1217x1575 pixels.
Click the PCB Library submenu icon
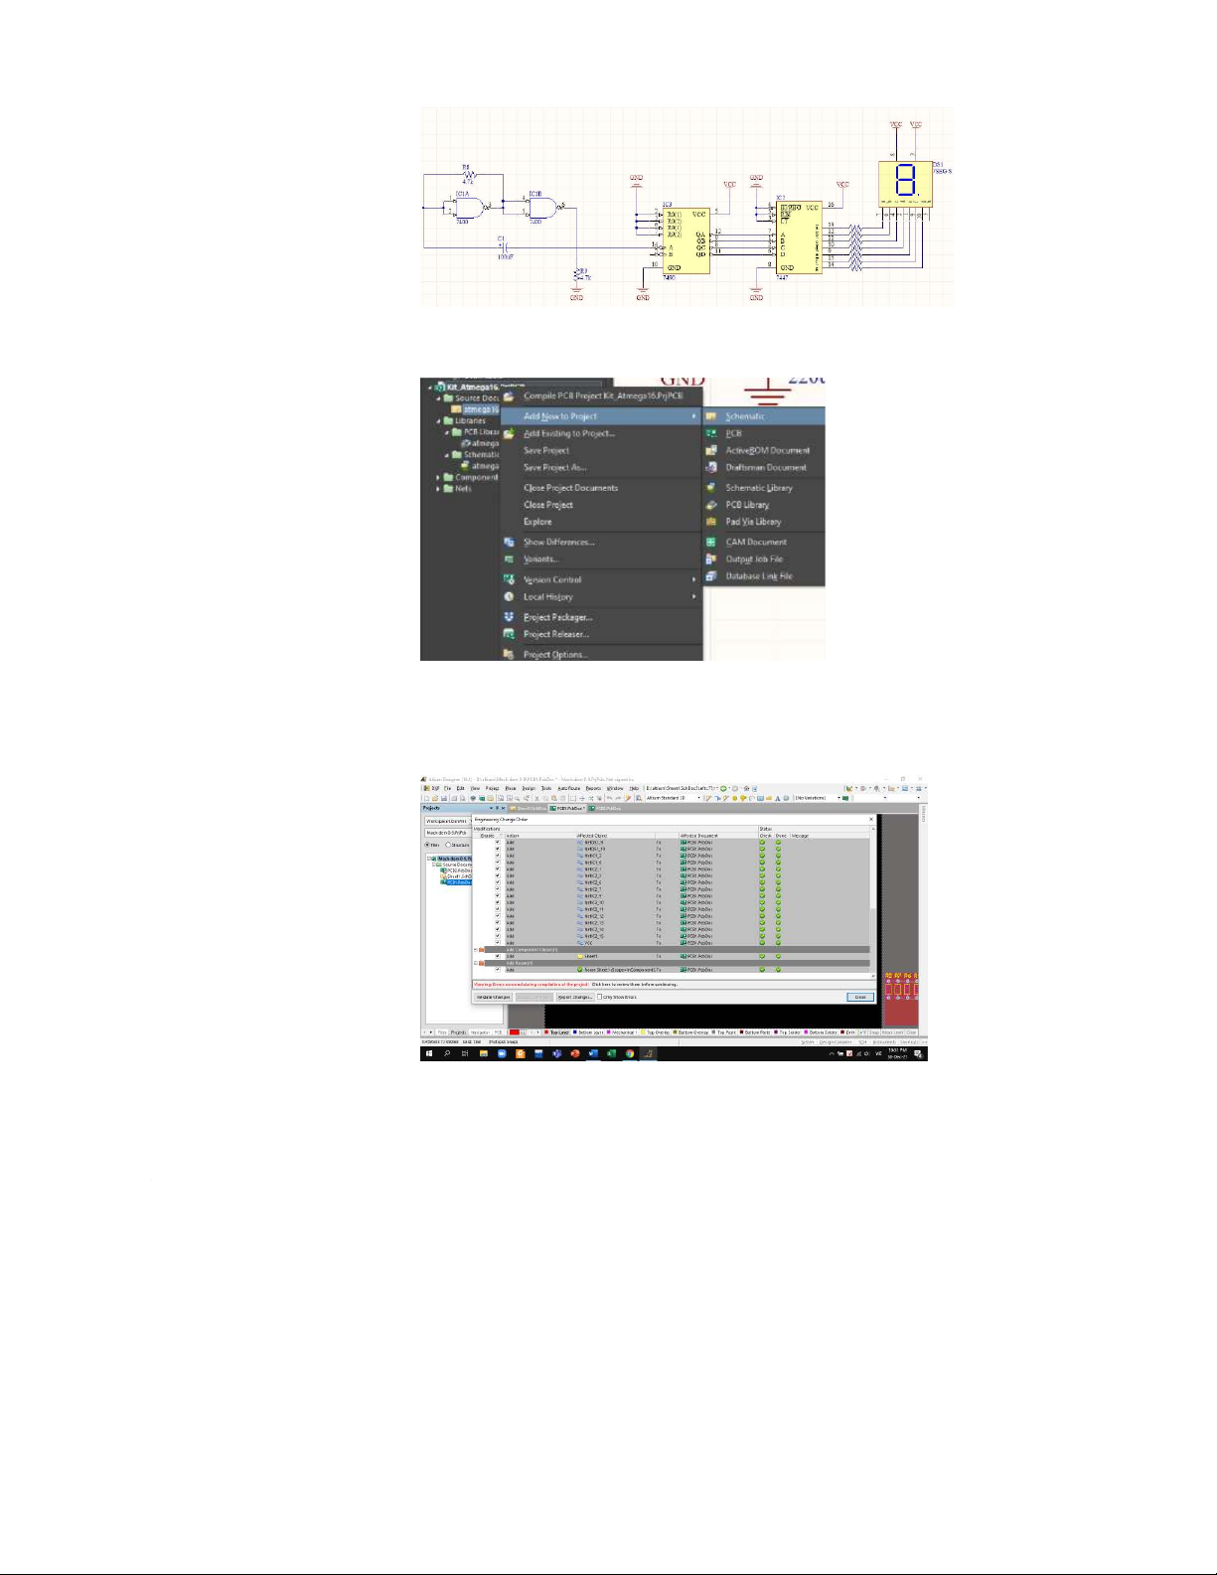(x=711, y=505)
